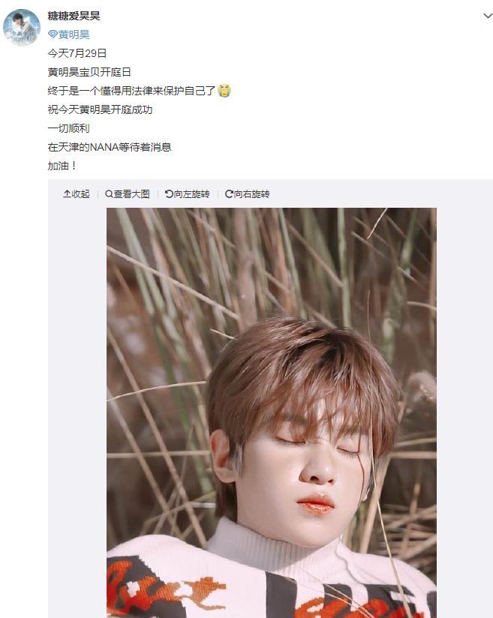Click the crying emoji in the post

point(224,91)
